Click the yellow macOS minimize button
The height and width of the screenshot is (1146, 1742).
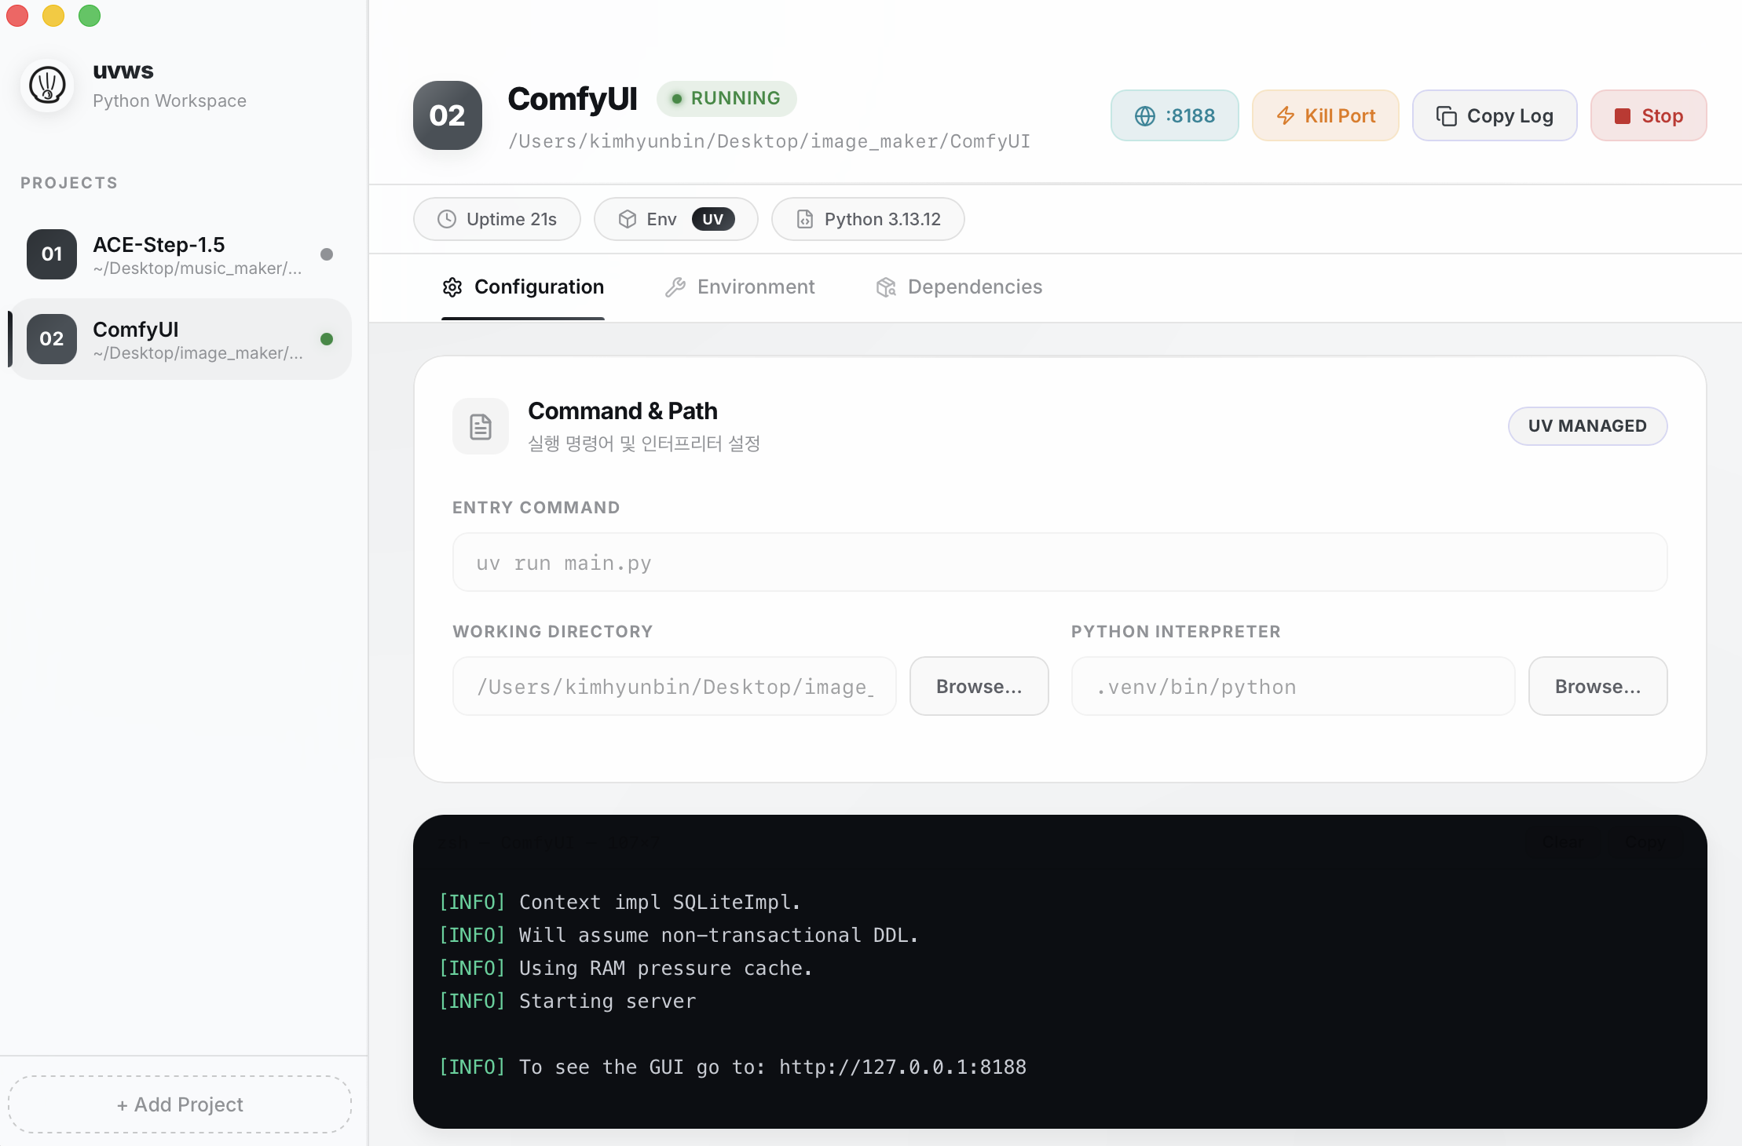53,16
